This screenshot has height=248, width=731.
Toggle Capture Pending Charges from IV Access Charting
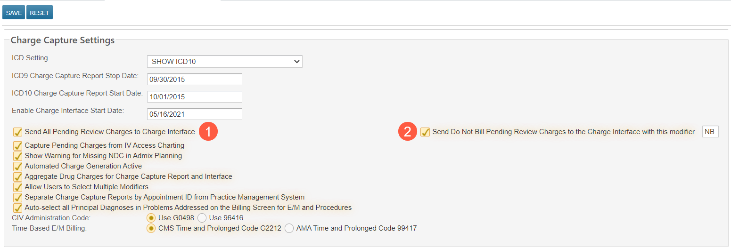(18, 145)
